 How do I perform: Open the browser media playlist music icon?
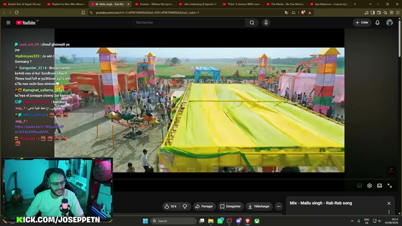tap(366, 13)
